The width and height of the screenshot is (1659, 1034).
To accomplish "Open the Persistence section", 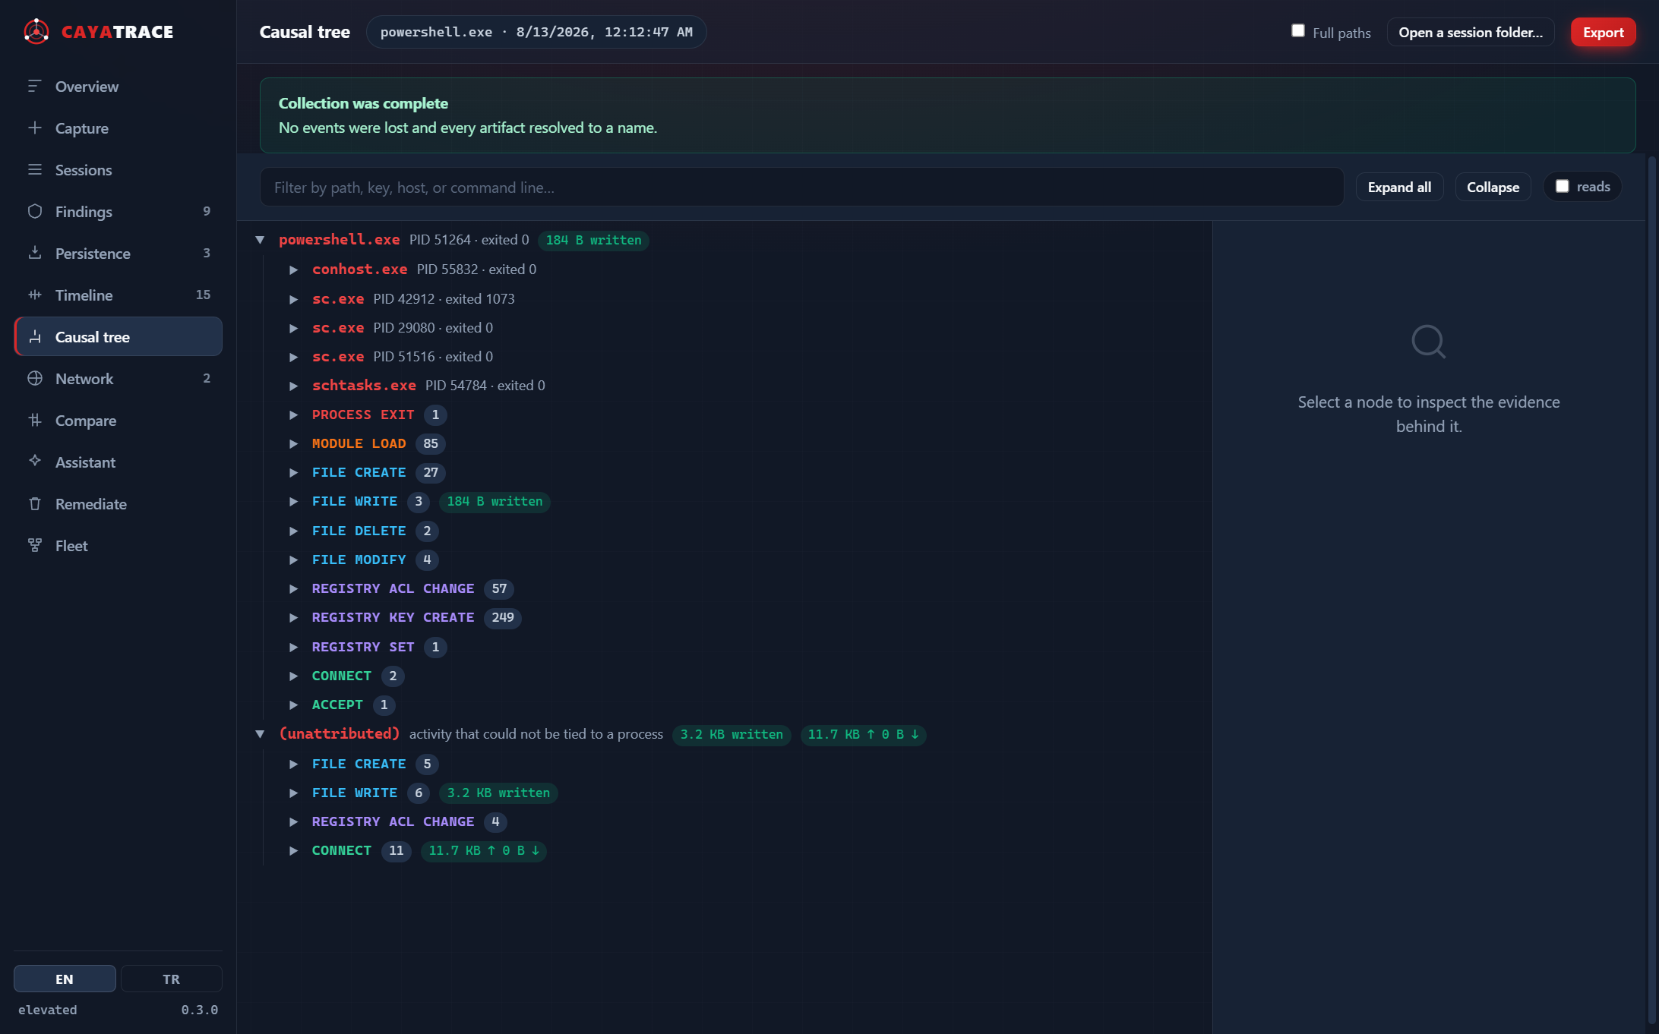I will click(118, 253).
